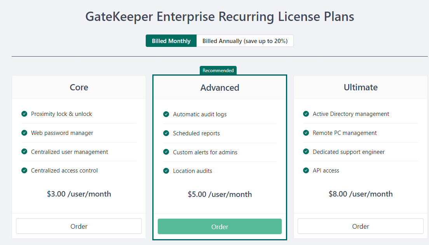Click the $8.00 /user/month price
This screenshot has height=245, width=429.
tap(361, 194)
